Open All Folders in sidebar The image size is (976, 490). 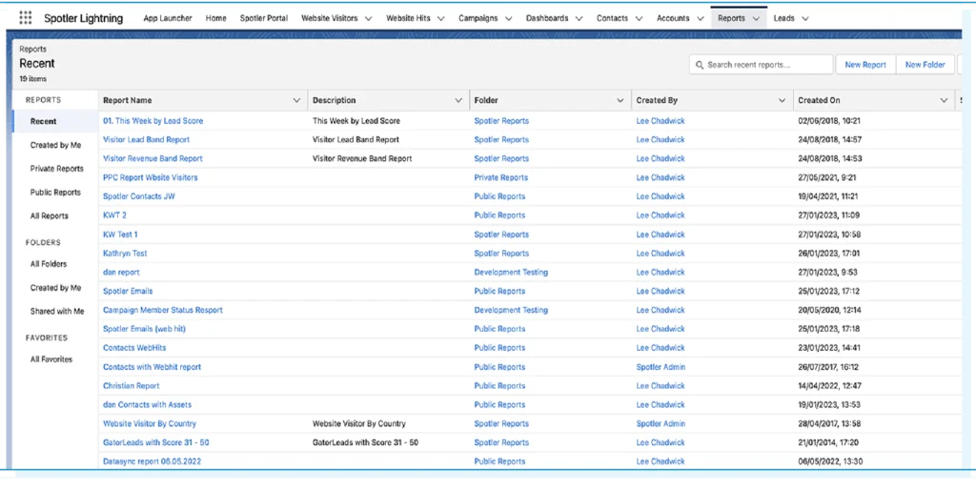(x=49, y=264)
